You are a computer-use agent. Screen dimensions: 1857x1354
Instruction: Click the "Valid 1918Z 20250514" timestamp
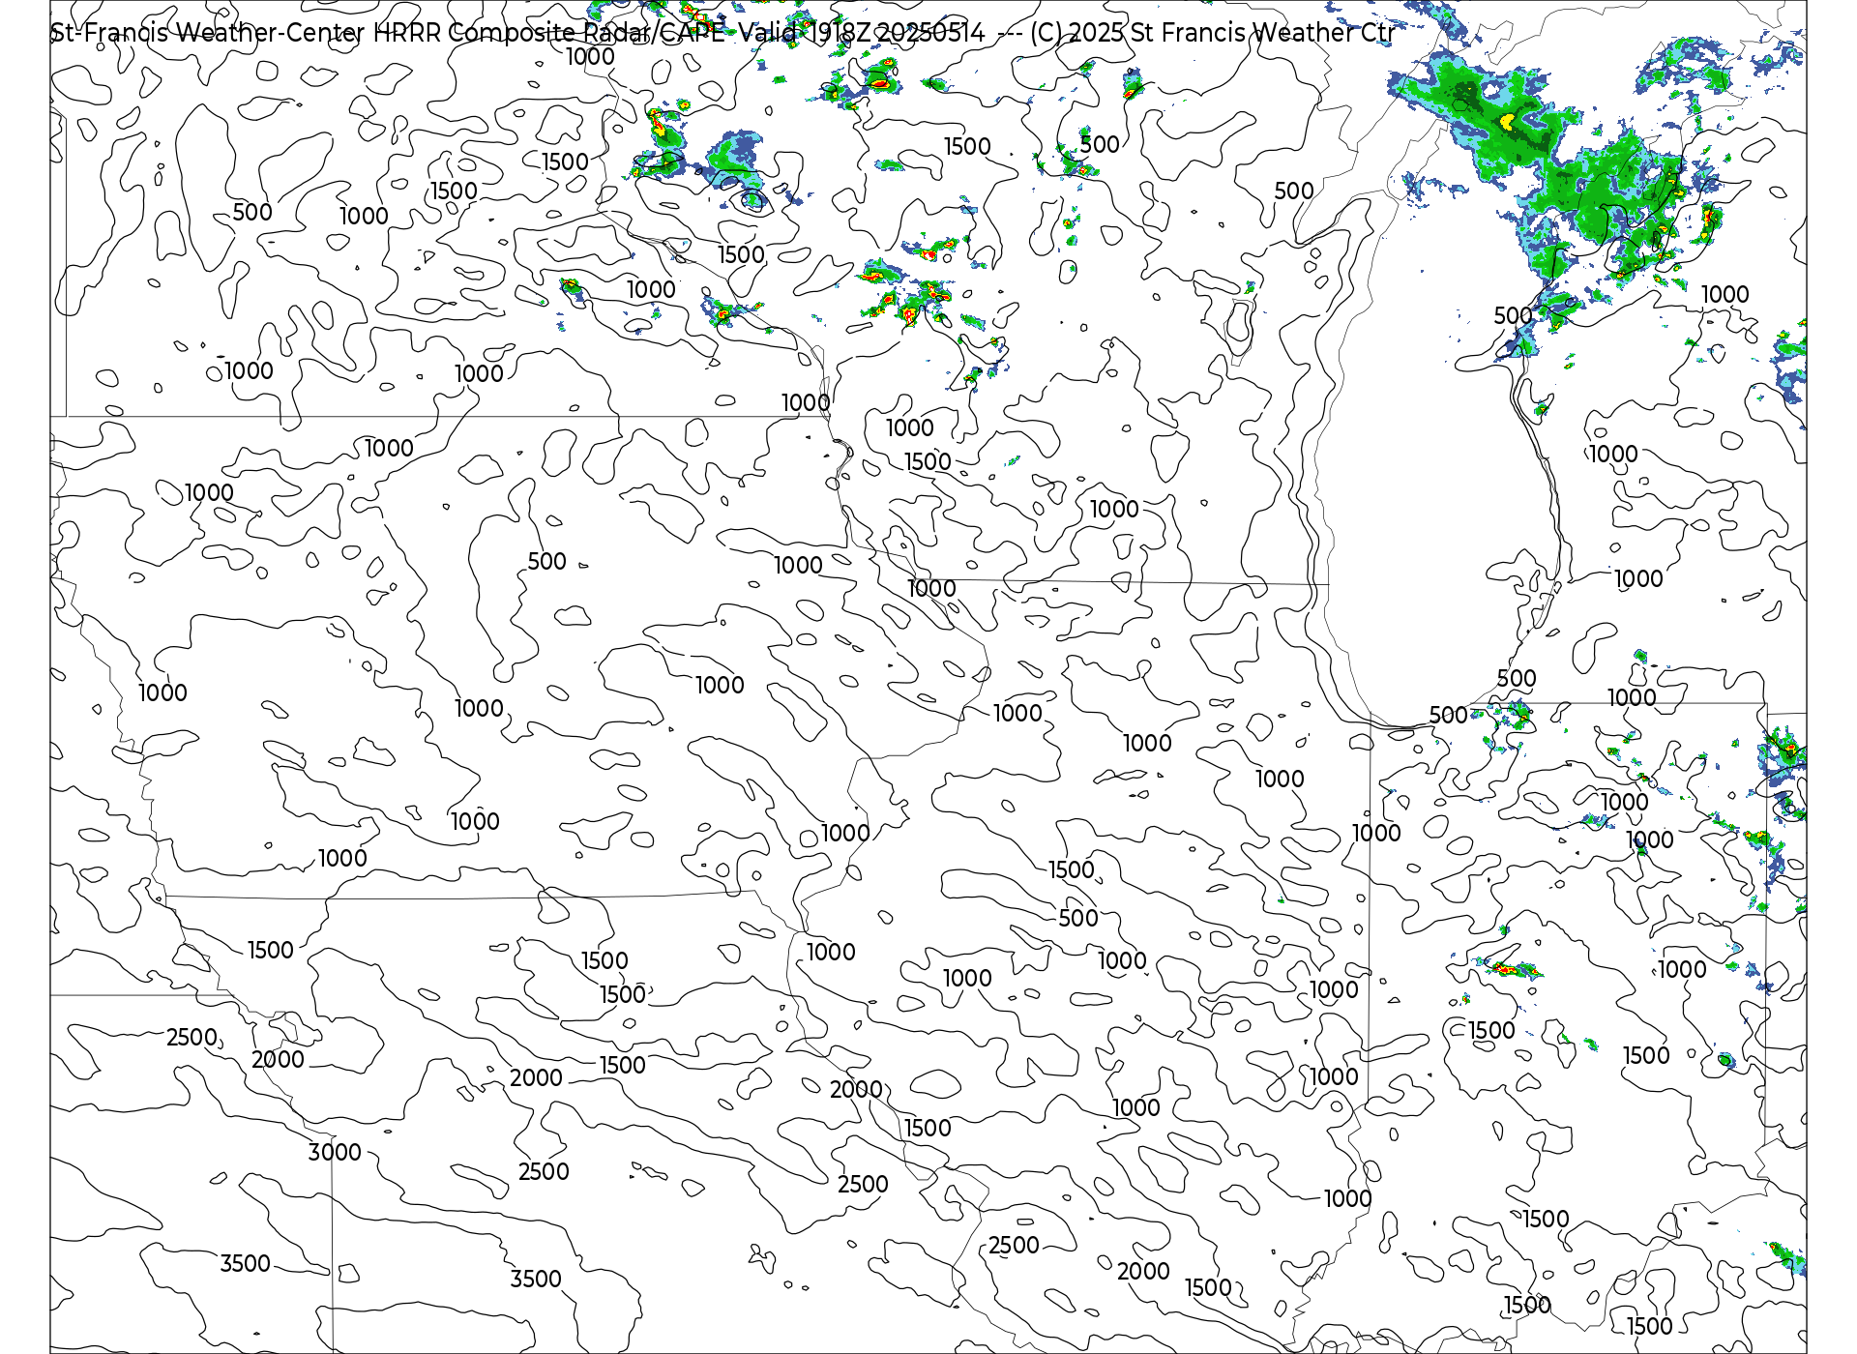pos(862,33)
